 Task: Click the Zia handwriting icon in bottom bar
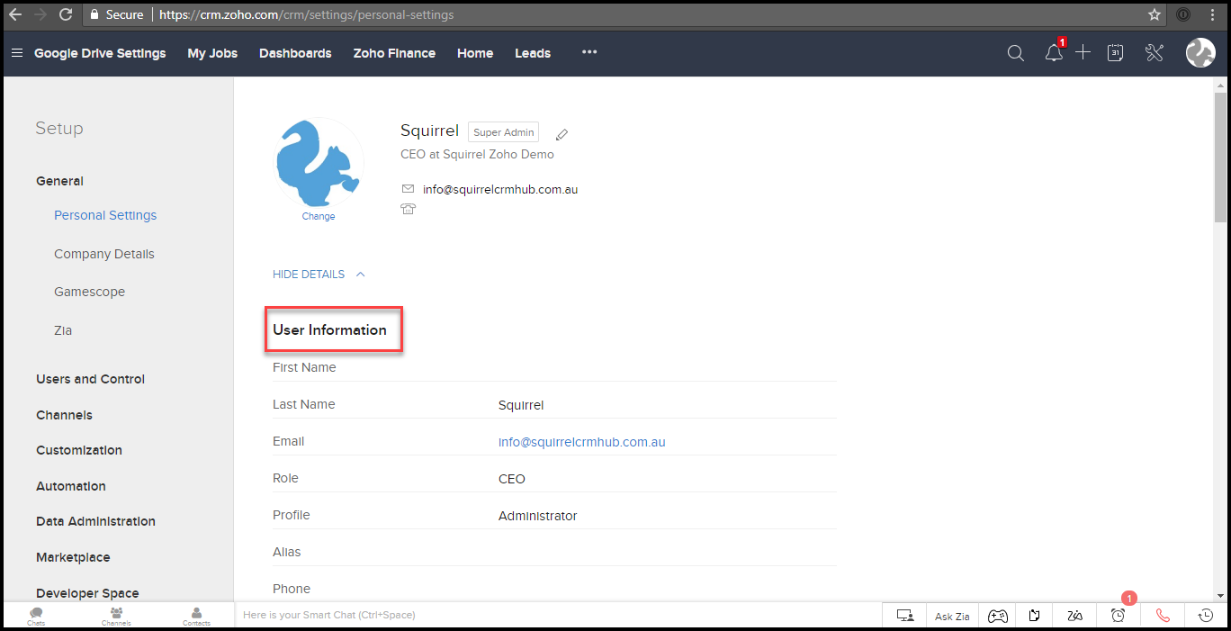(1075, 616)
